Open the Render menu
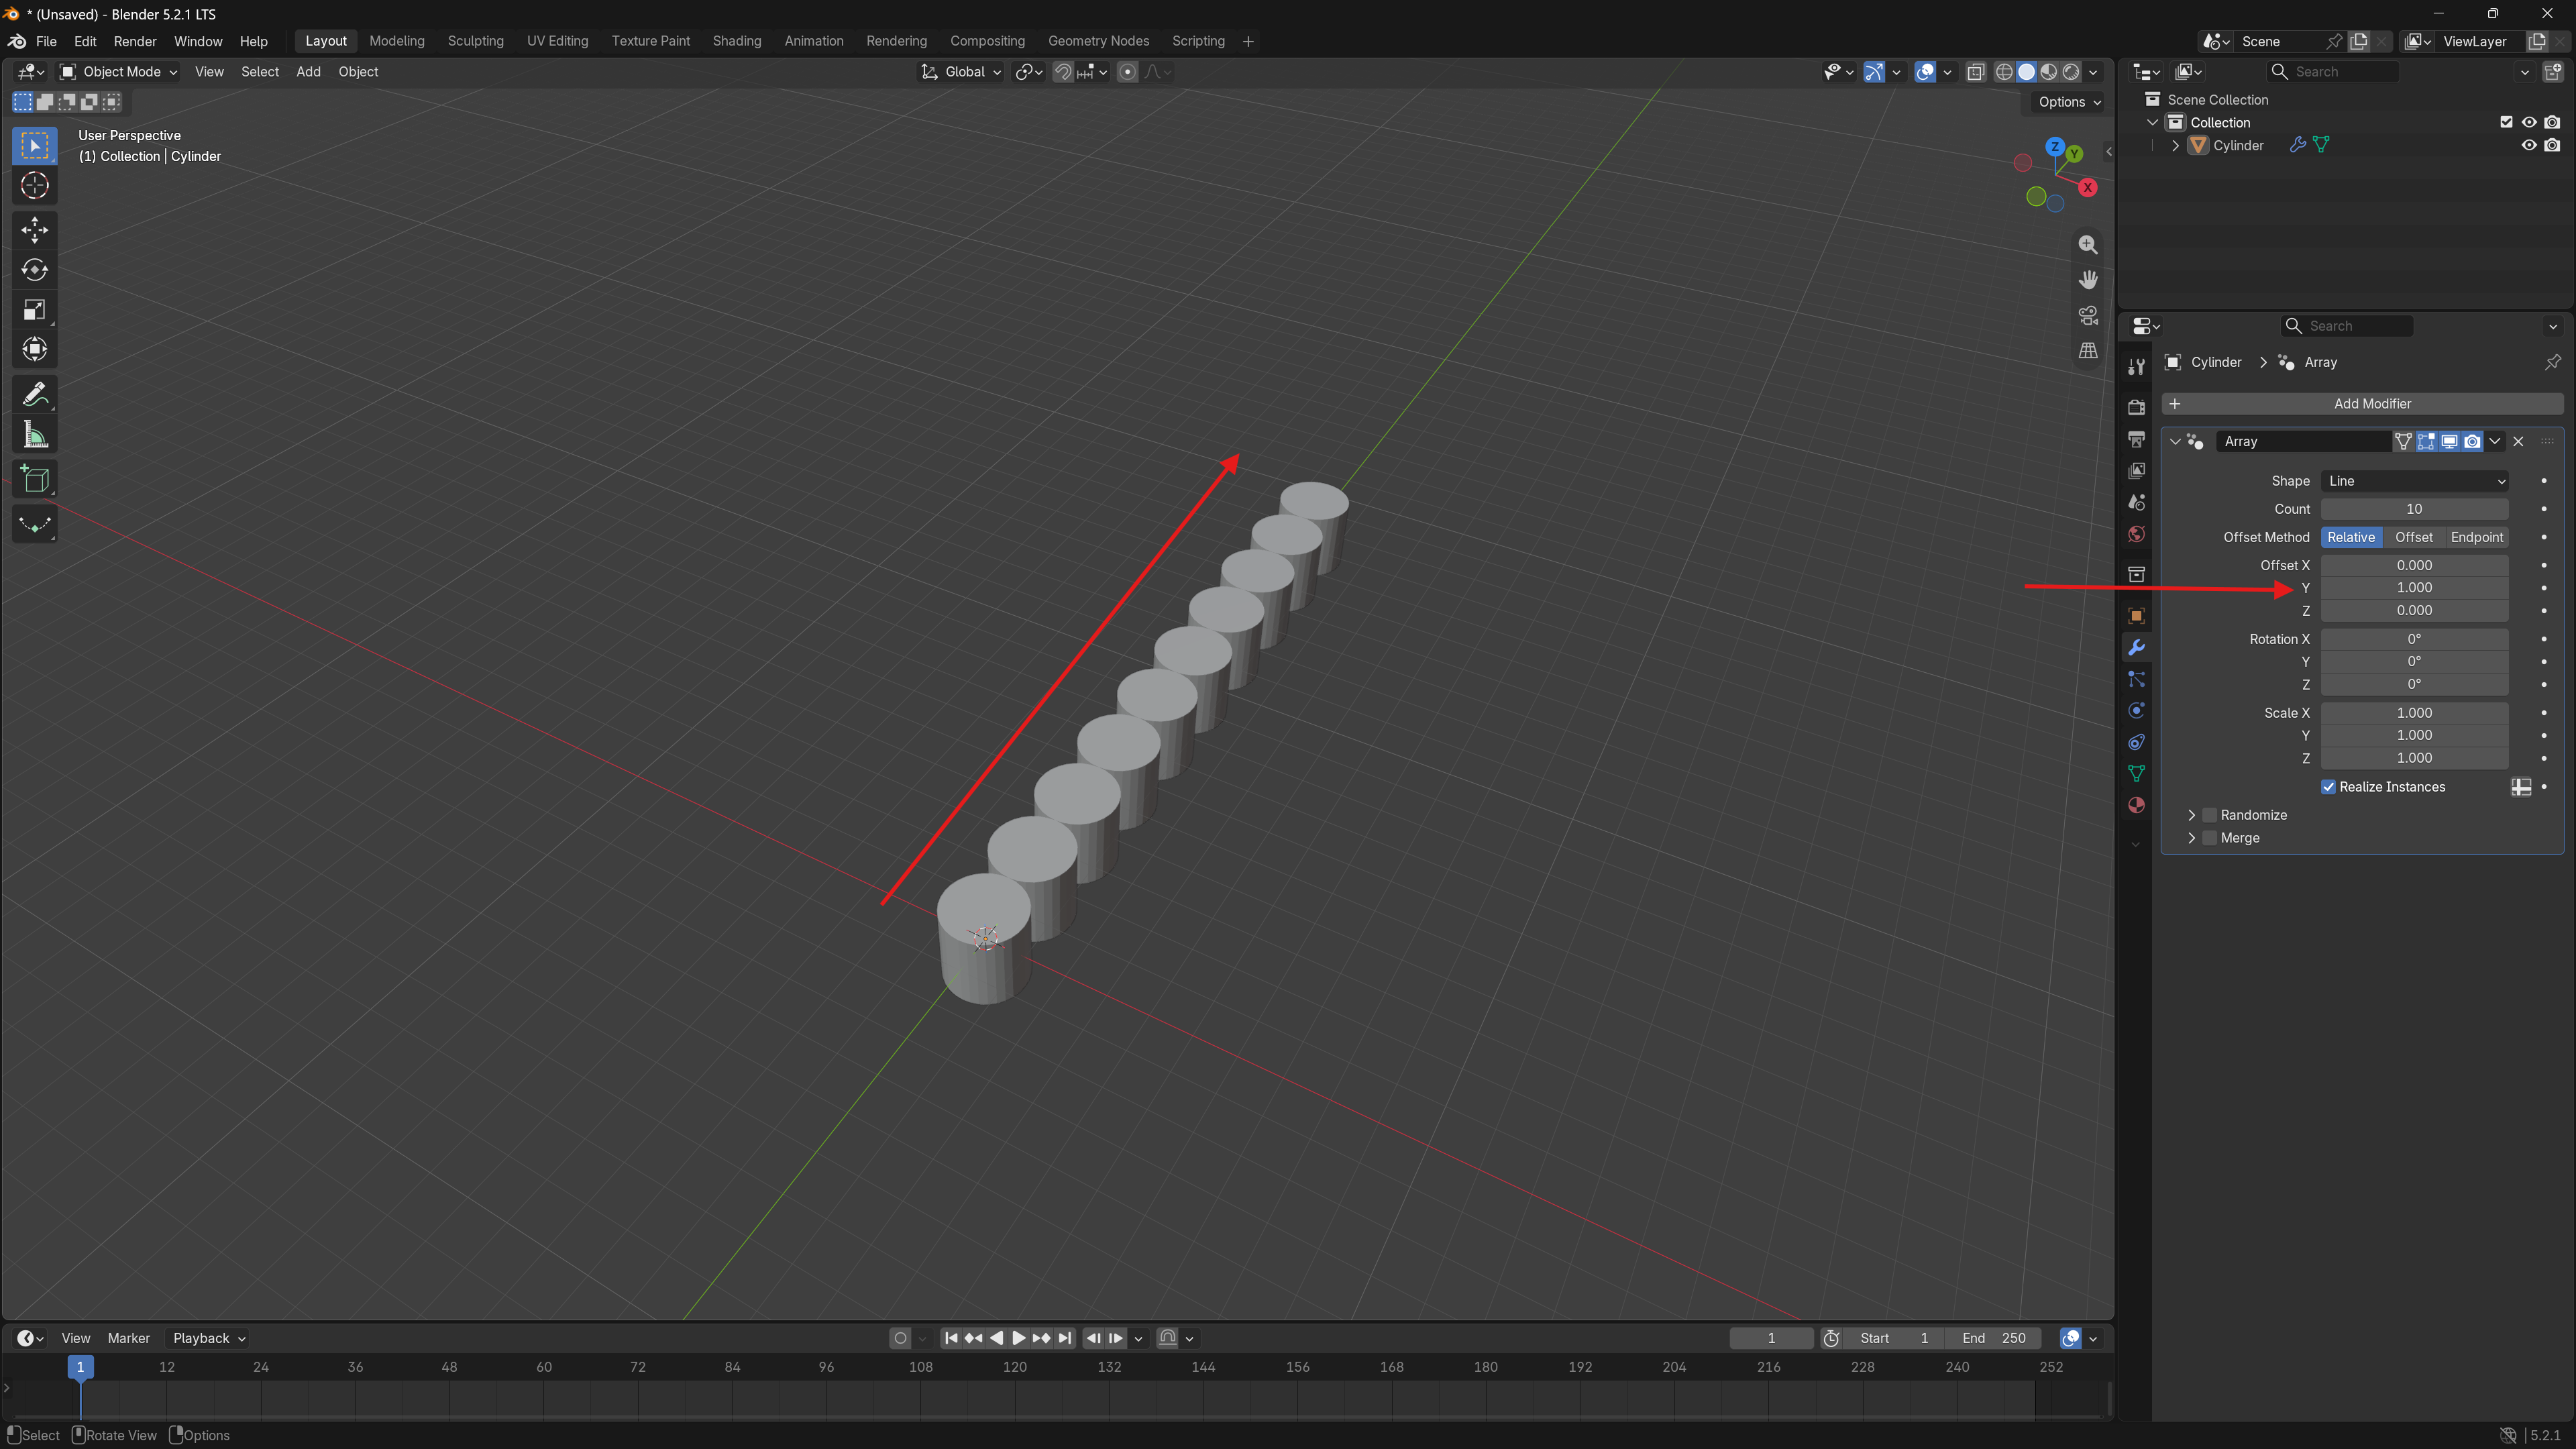The width and height of the screenshot is (2576, 1449). point(135,41)
